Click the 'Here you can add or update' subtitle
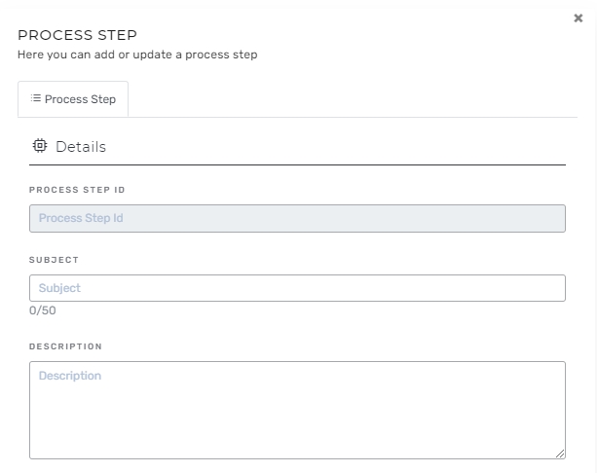The image size is (597, 473). tap(137, 55)
